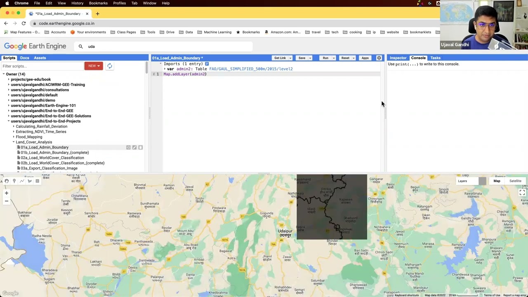Expand the var admin2 import entry
This screenshot has height=297, width=528.
tap(165, 69)
